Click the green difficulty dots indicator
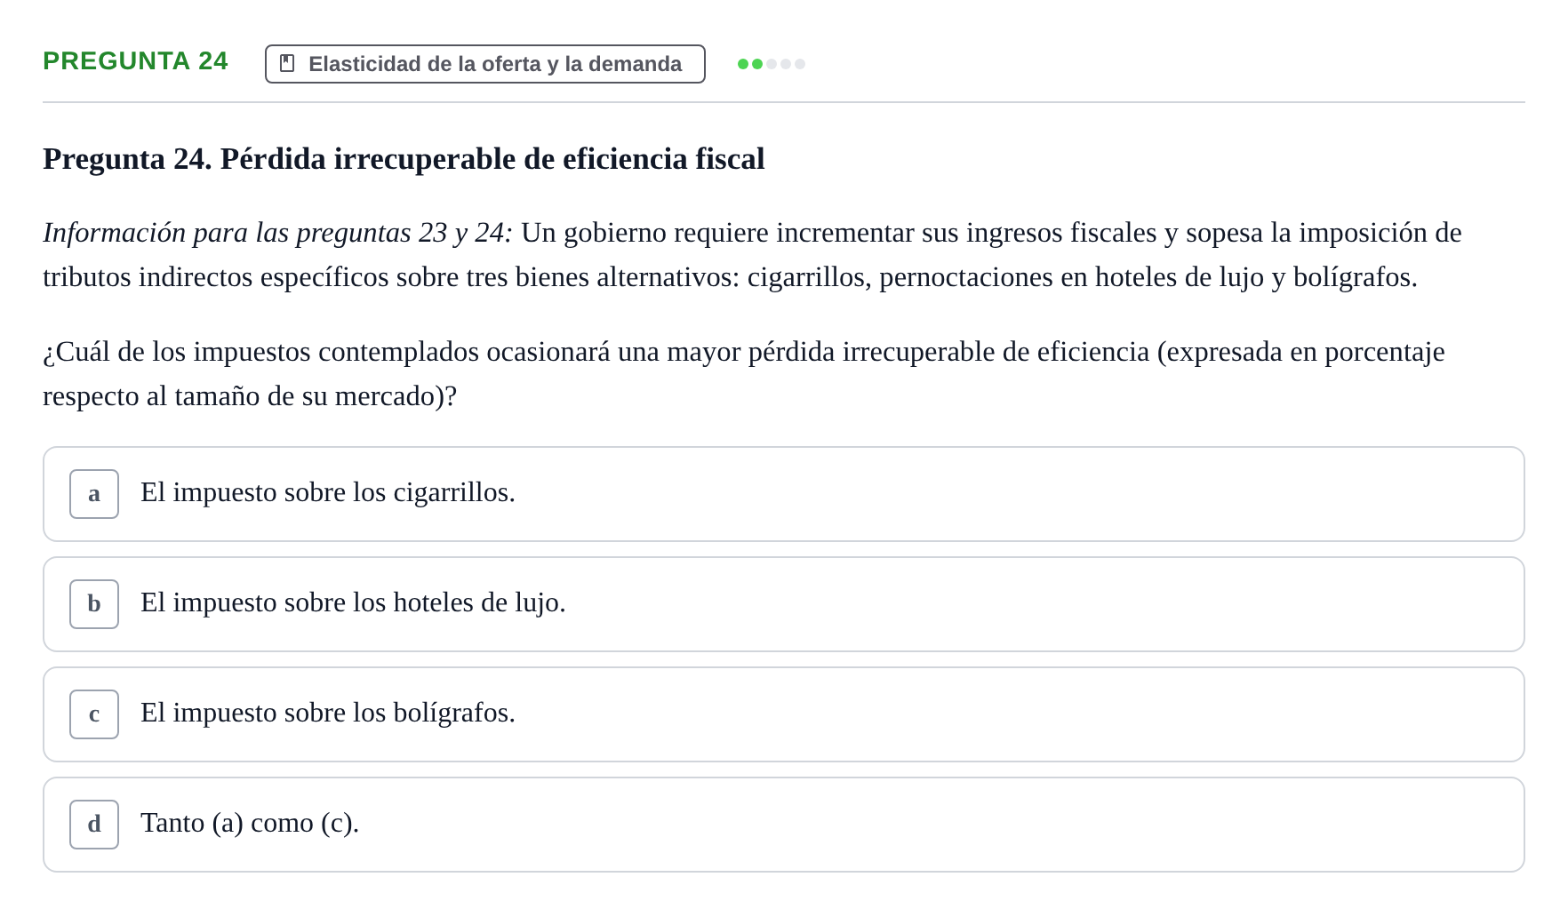 pos(772,64)
